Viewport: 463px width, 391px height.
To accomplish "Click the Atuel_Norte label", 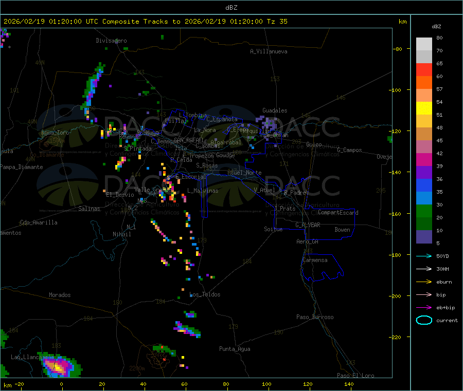I will coord(244,173).
